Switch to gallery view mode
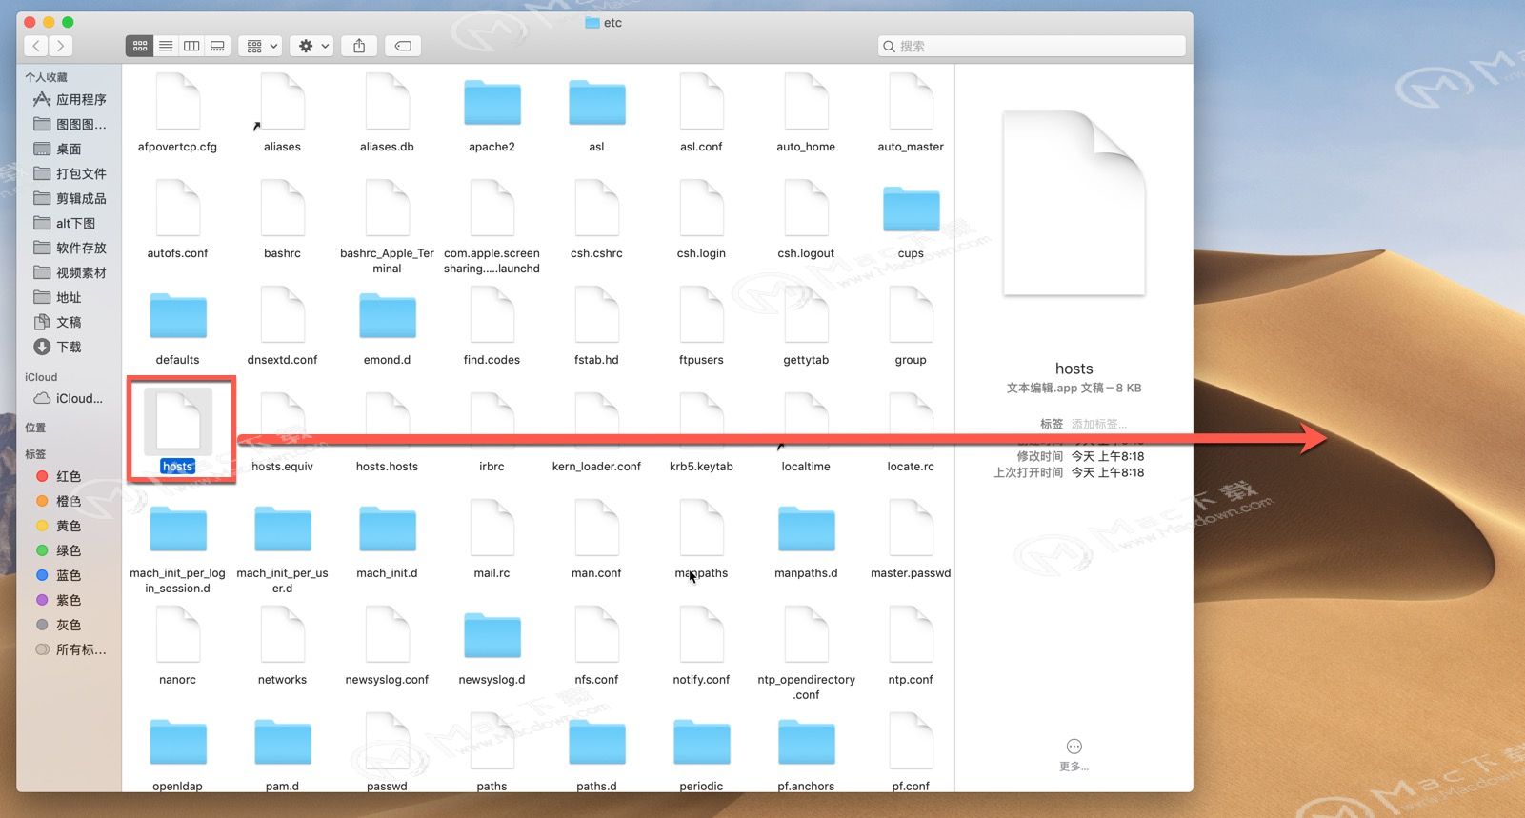The height and width of the screenshot is (818, 1525). point(217,46)
